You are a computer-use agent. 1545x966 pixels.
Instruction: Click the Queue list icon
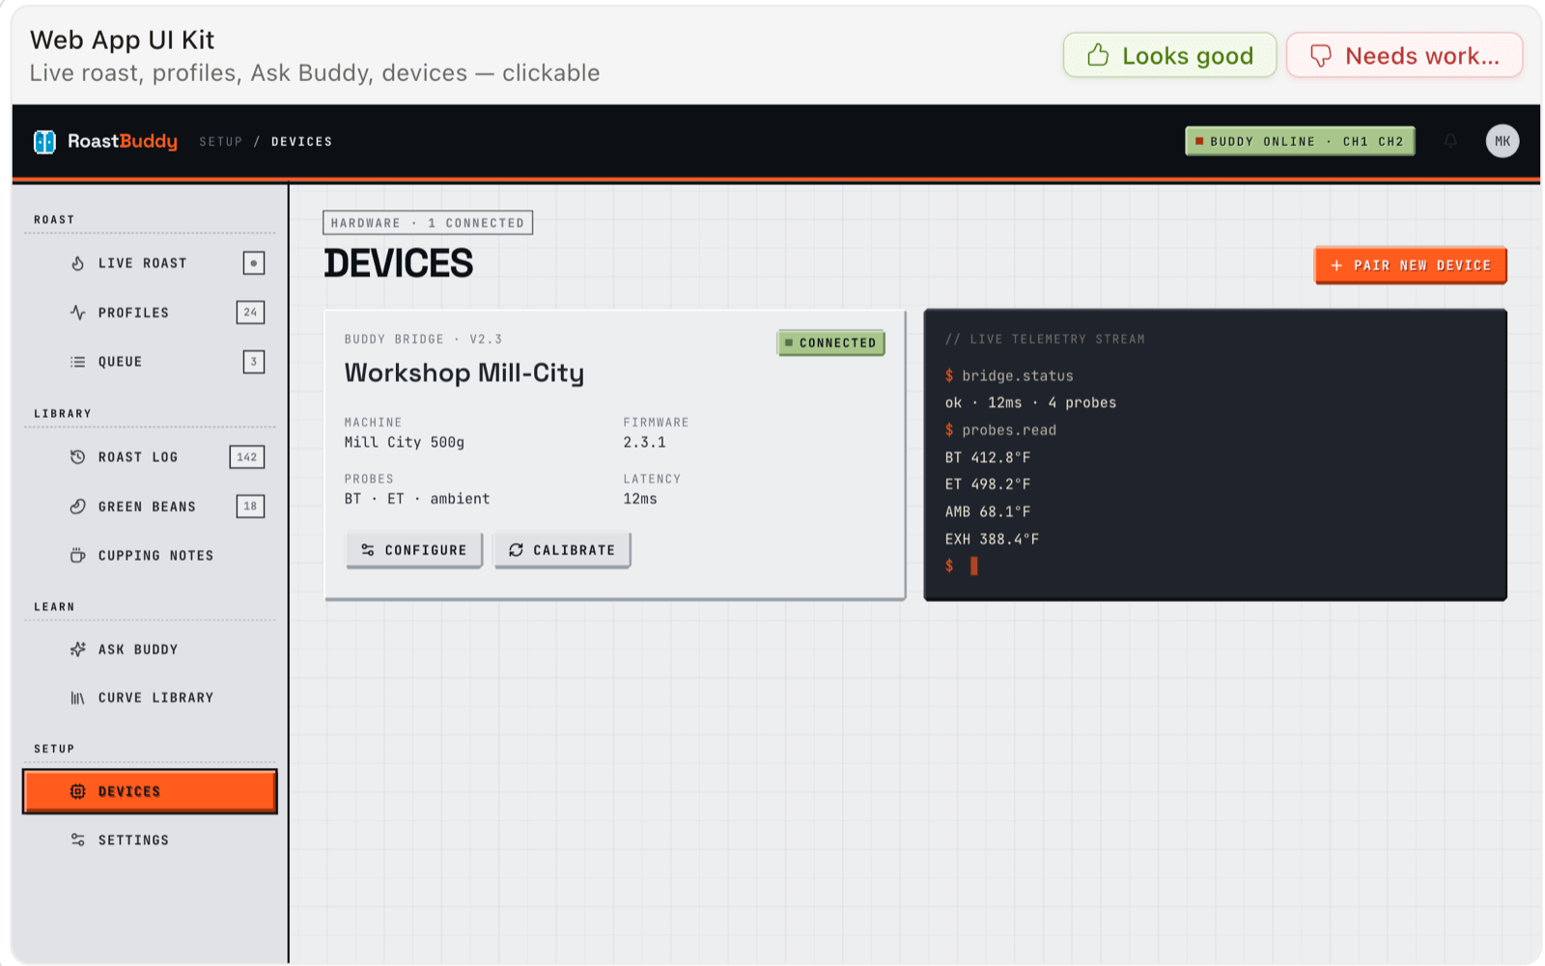[x=77, y=362]
